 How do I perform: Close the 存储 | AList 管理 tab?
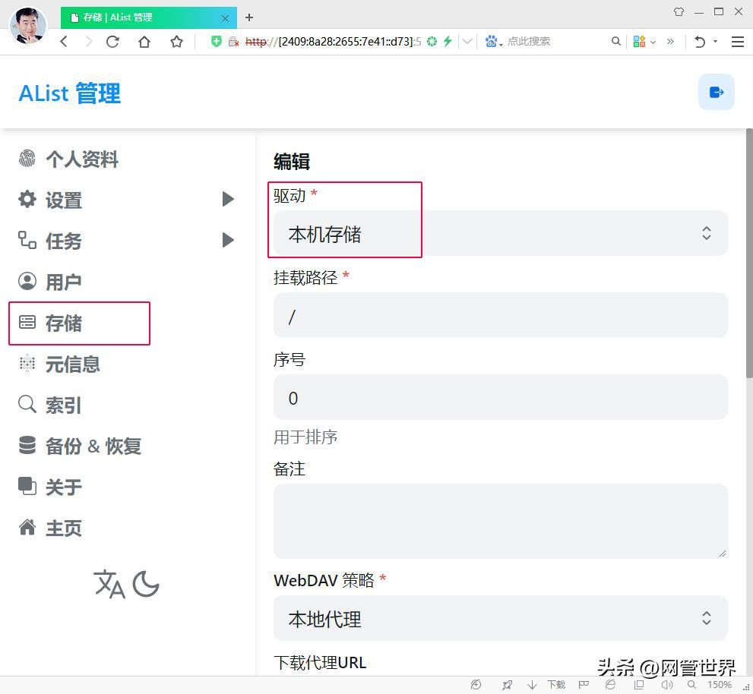[225, 18]
